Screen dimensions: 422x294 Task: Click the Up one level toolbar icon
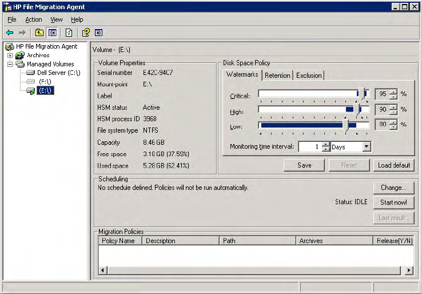pyautogui.click(x=39, y=33)
